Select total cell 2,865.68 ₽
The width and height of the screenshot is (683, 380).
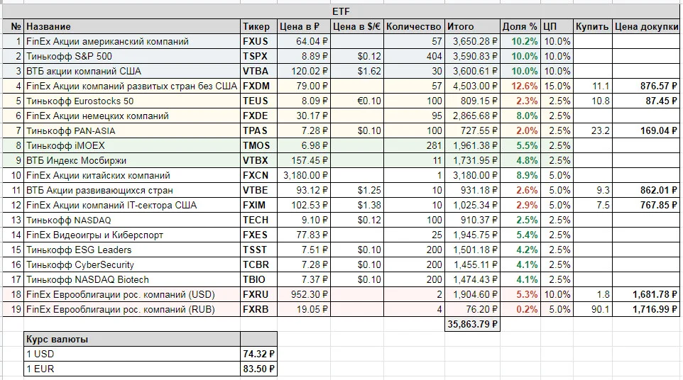click(472, 116)
